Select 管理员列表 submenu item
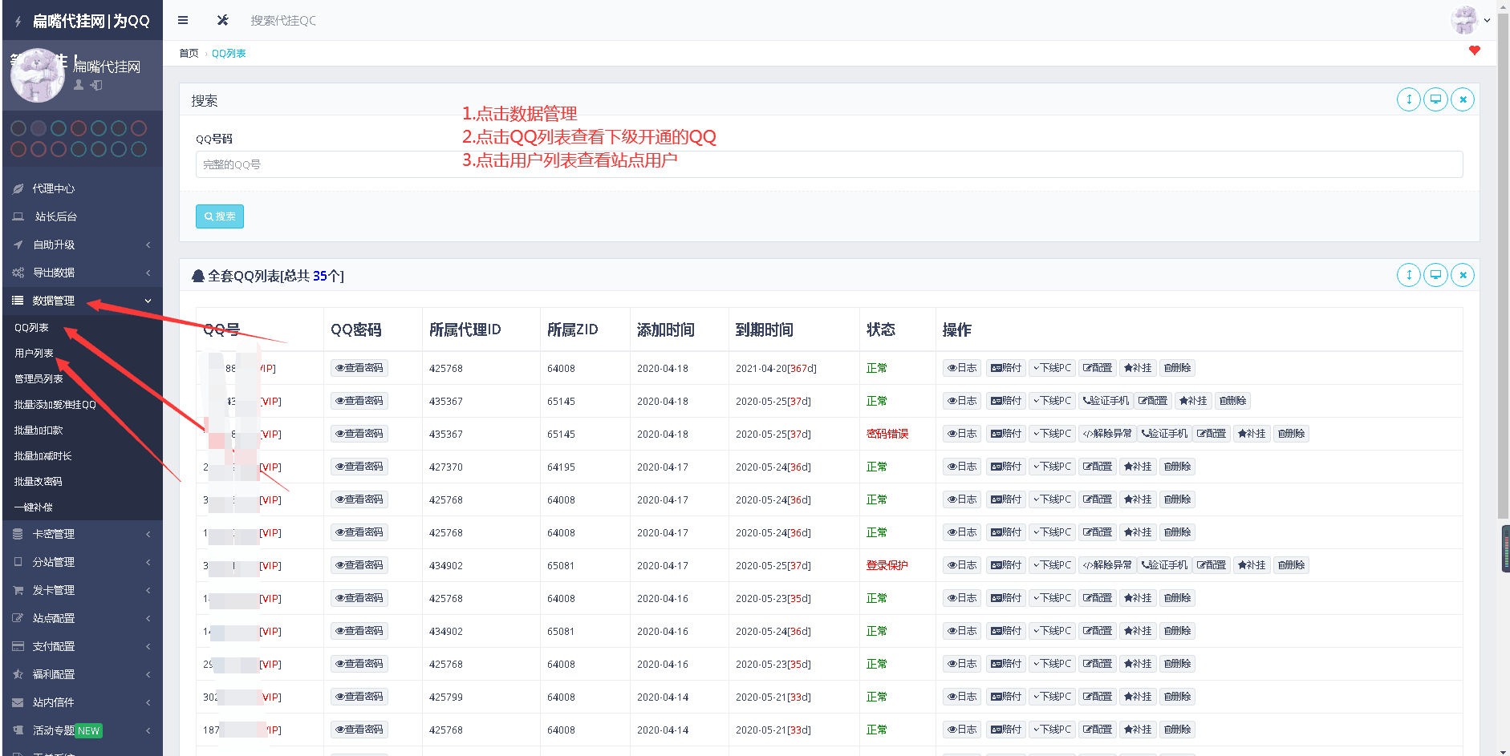 tap(39, 379)
